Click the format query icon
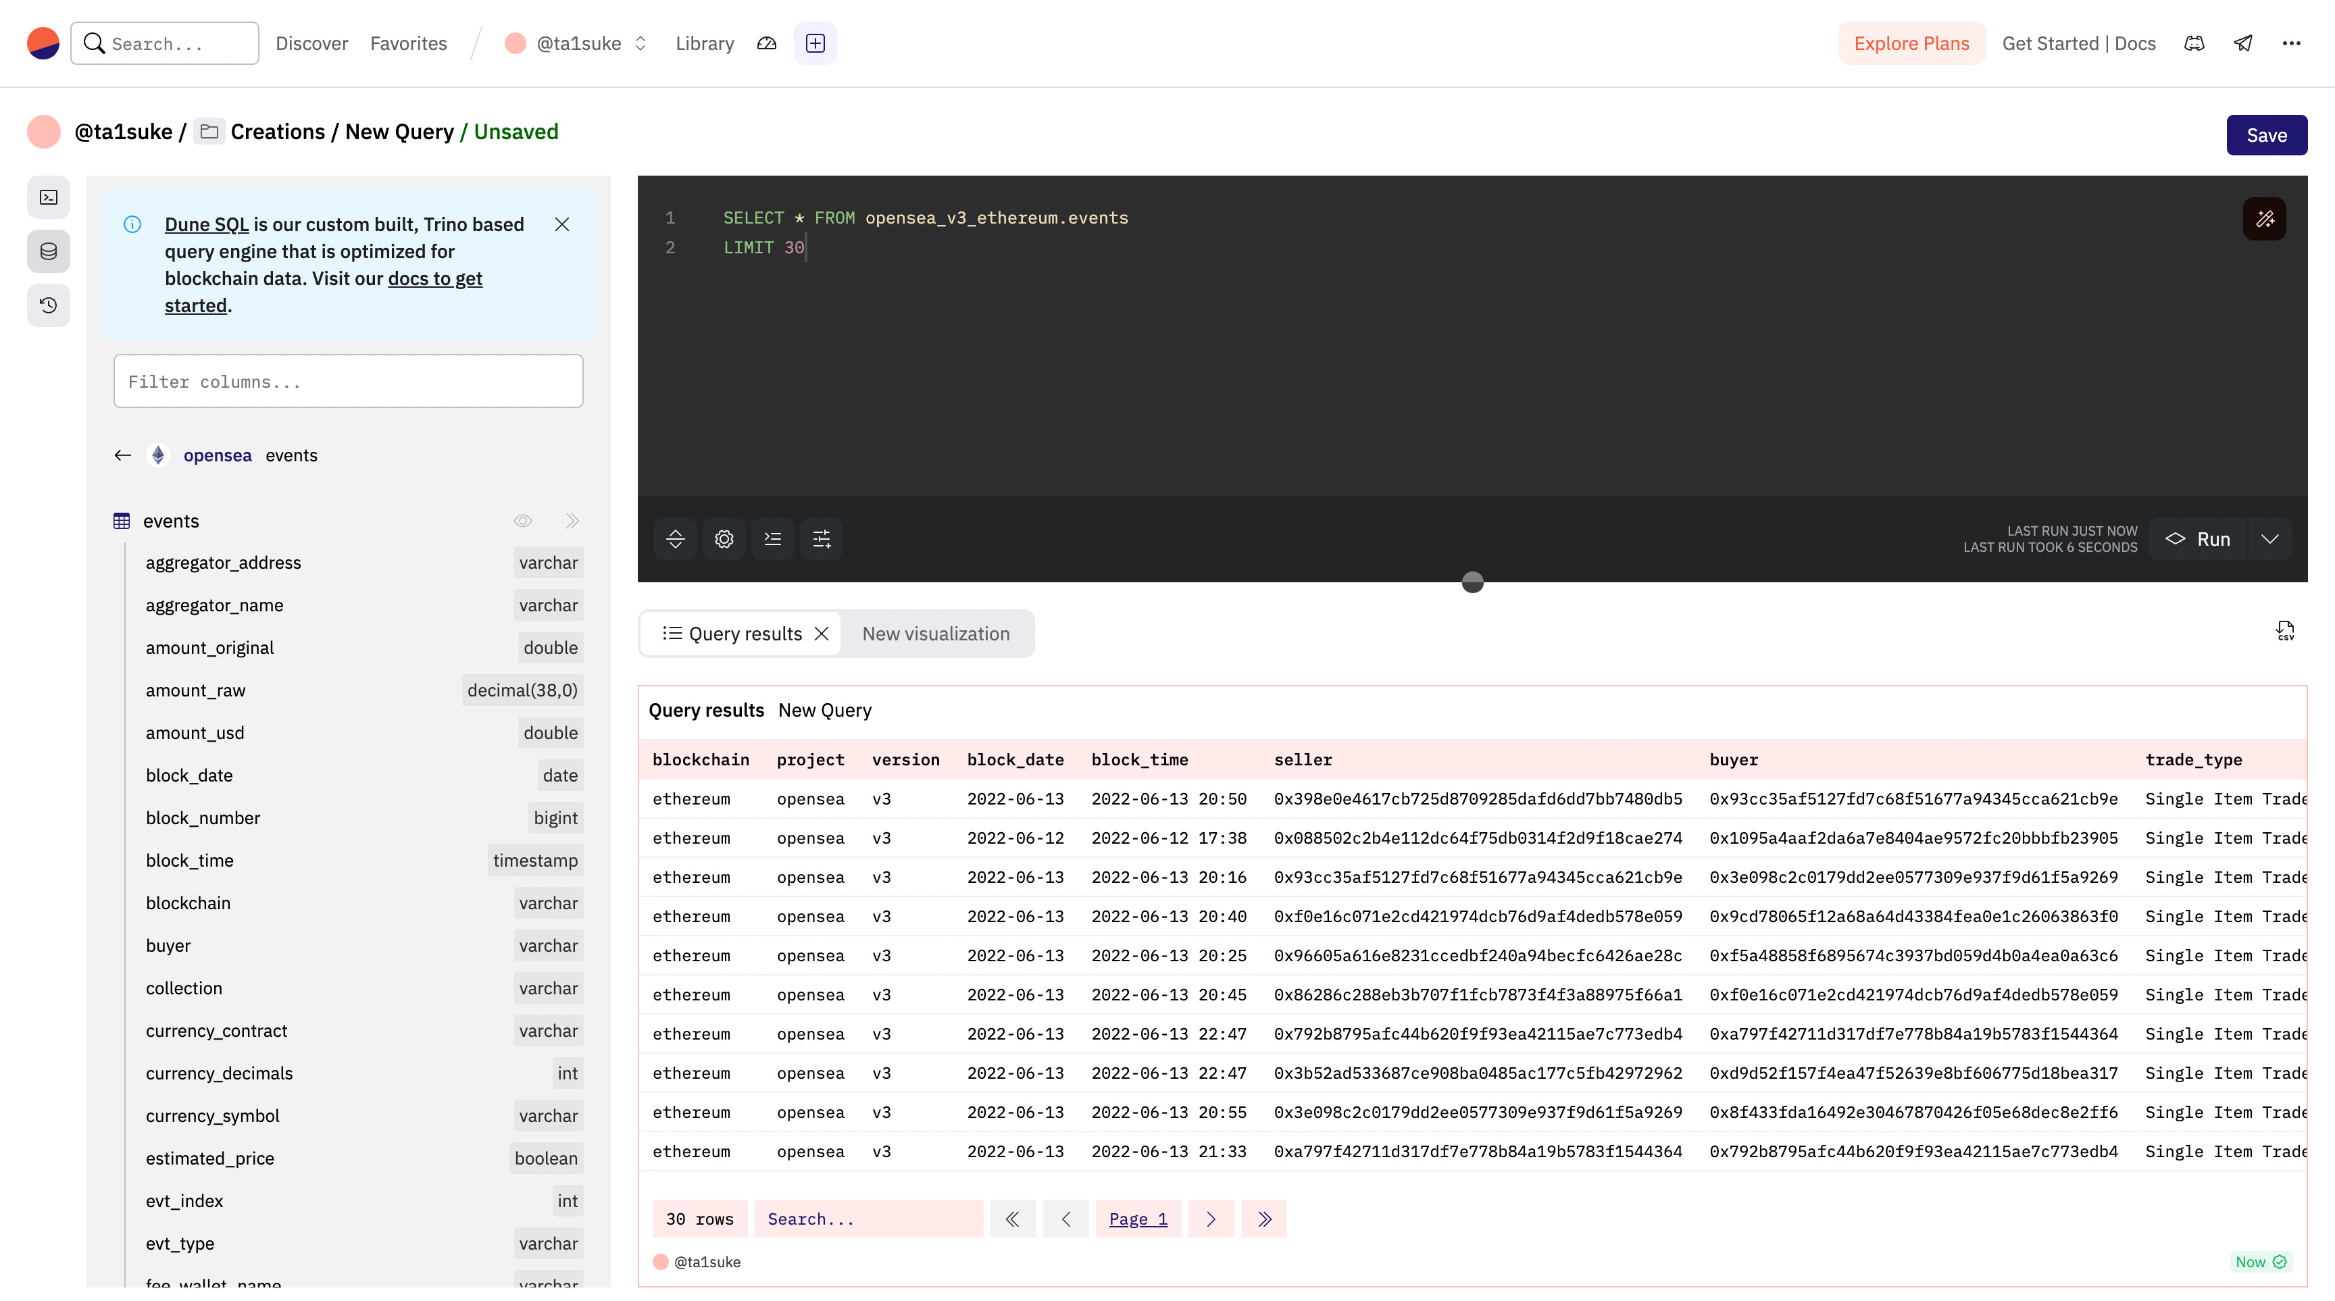The image size is (2335, 1301). [772, 539]
